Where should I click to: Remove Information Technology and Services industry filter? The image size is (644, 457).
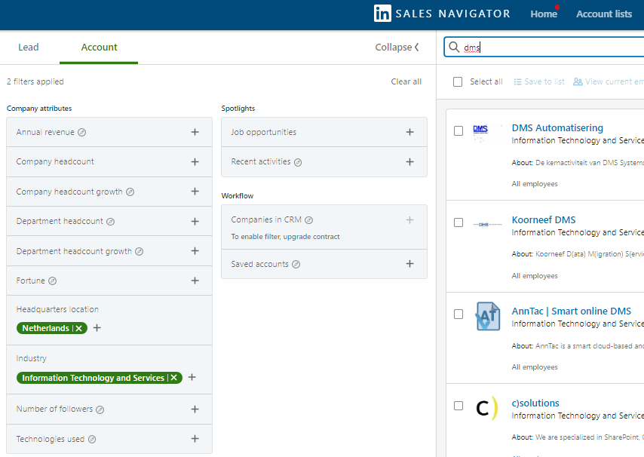click(174, 378)
